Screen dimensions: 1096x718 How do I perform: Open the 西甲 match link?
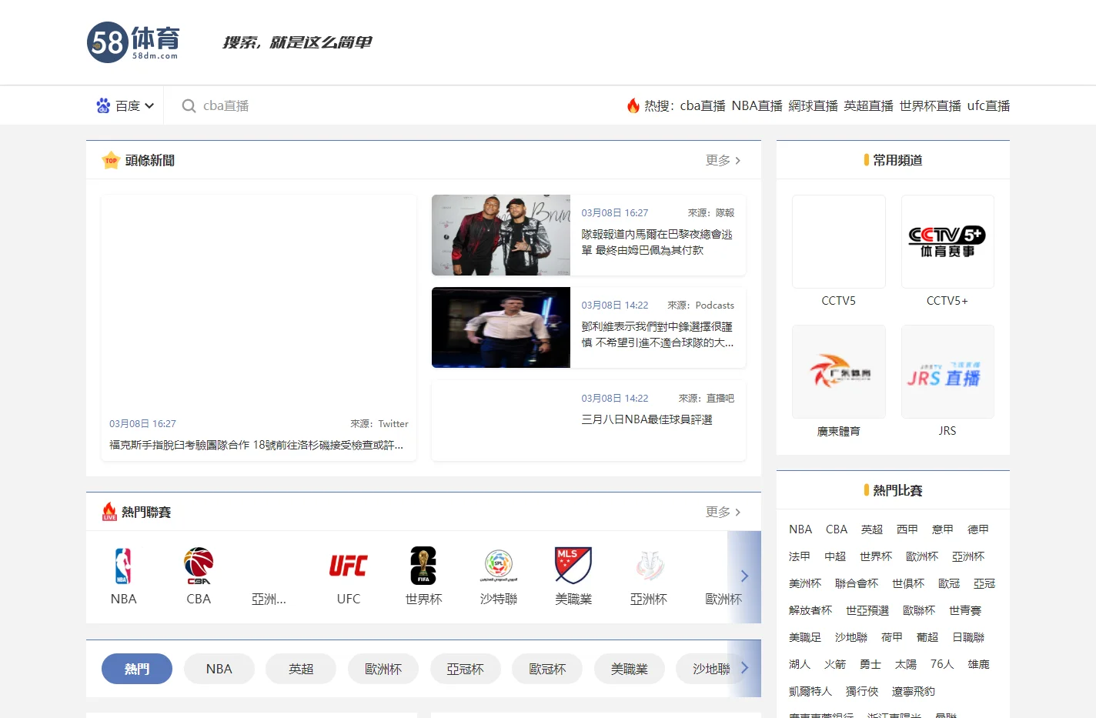[907, 529]
